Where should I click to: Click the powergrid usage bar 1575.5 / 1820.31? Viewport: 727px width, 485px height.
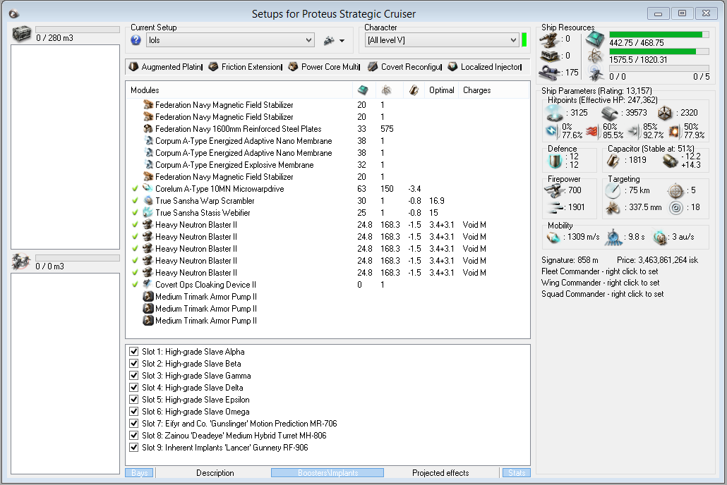pyautogui.click(x=659, y=51)
